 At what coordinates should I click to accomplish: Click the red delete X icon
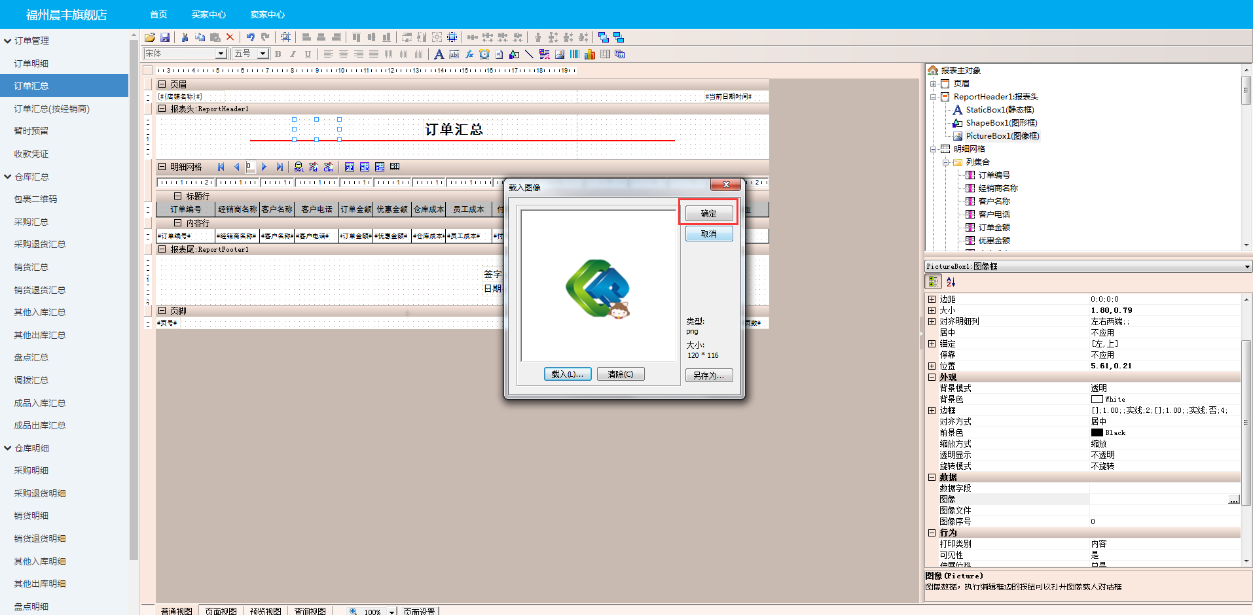tap(230, 37)
